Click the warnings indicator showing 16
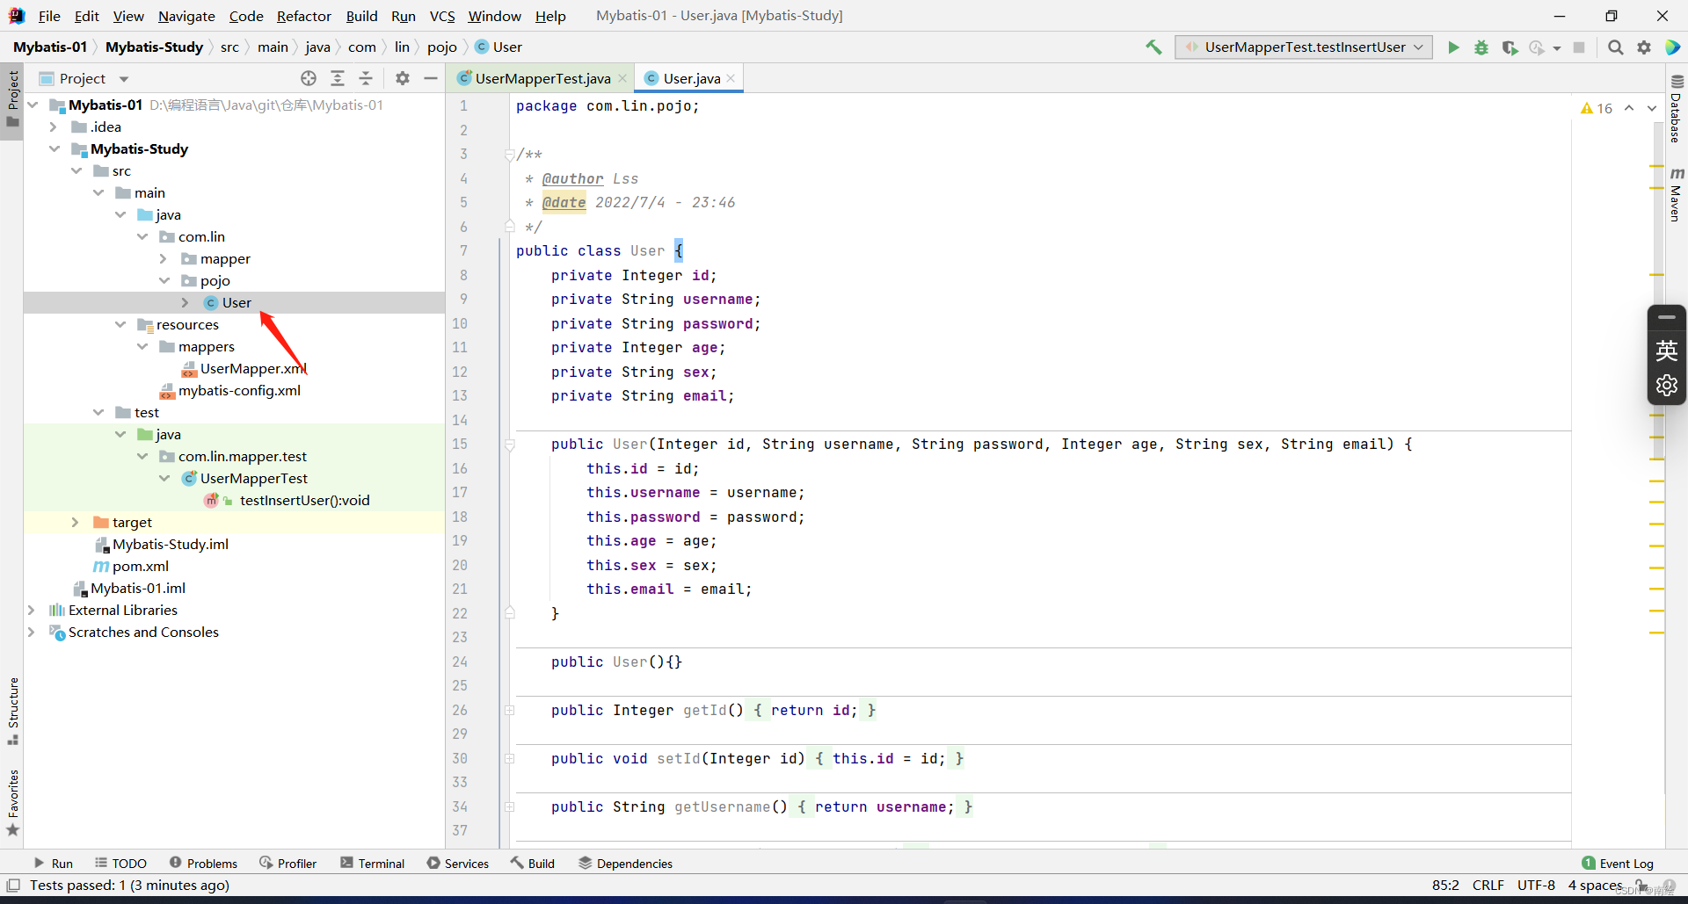Viewport: 1688px width, 904px height. (x=1597, y=108)
